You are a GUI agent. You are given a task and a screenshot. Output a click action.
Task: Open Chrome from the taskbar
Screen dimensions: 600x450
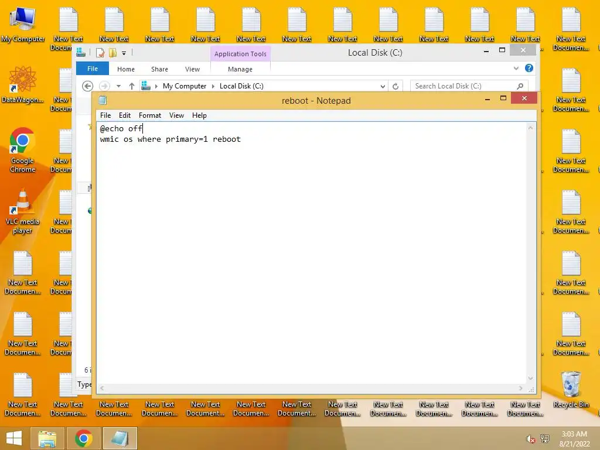coord(83,438)
